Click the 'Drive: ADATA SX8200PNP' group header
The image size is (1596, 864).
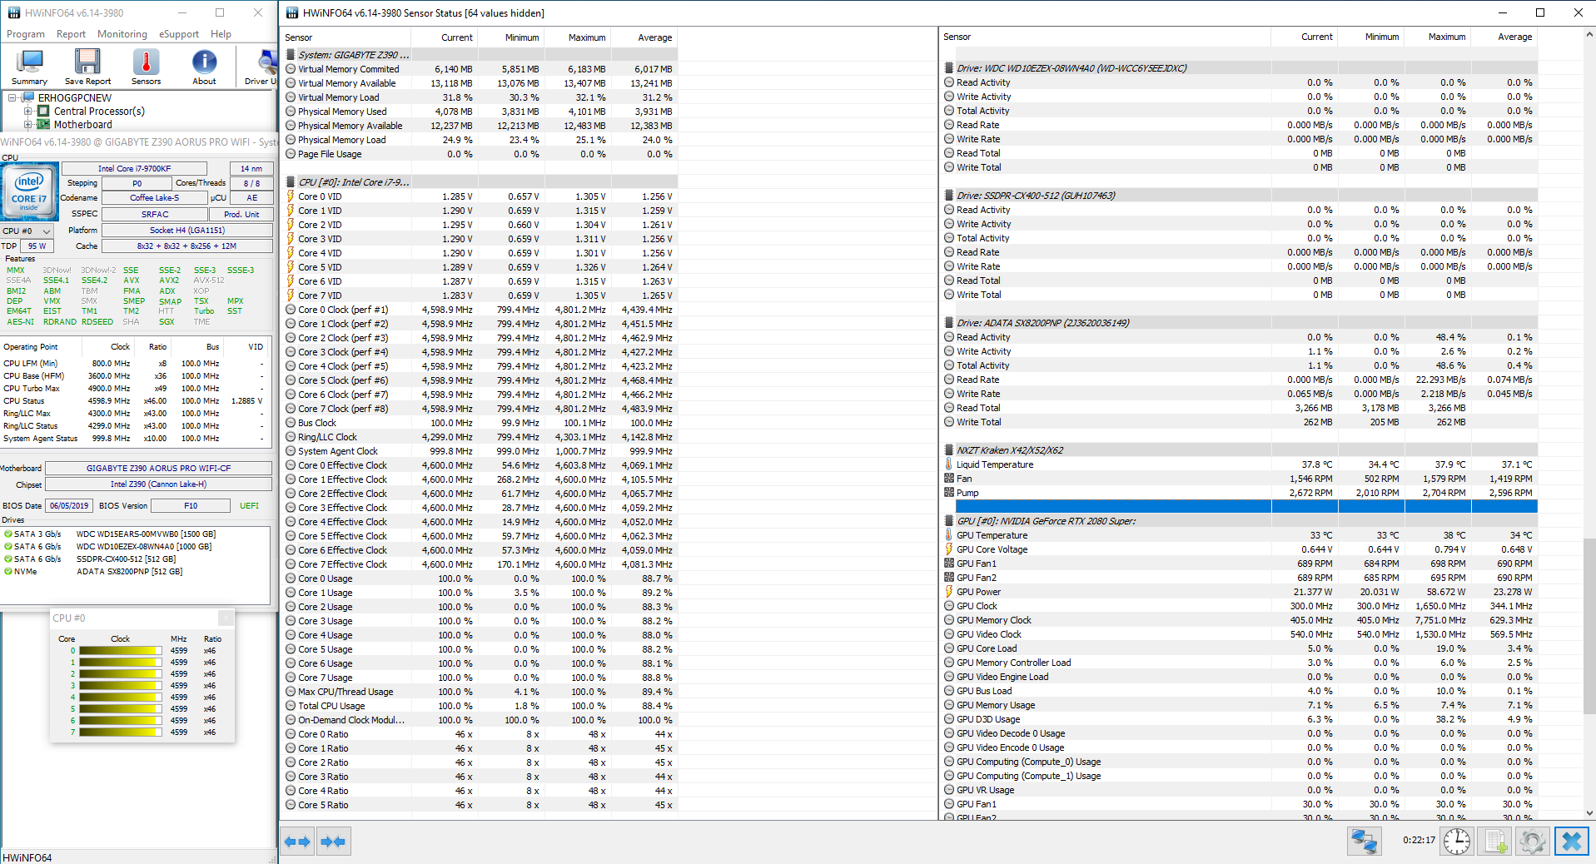(x=1240, y=323)
